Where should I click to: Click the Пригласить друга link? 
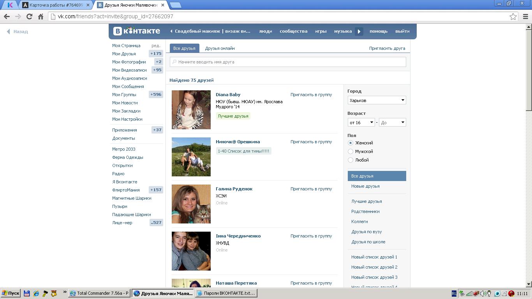[387, 48]
